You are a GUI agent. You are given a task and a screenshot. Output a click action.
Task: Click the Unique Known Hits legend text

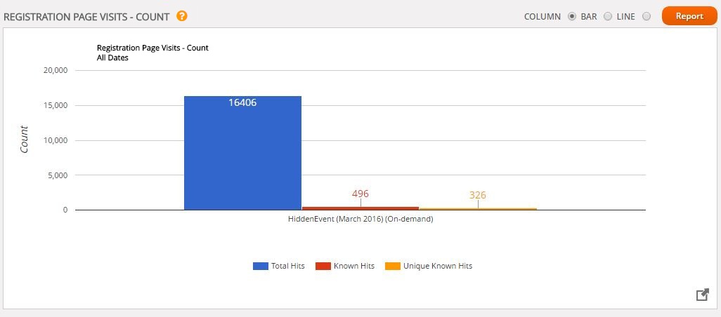pos(438,266)
